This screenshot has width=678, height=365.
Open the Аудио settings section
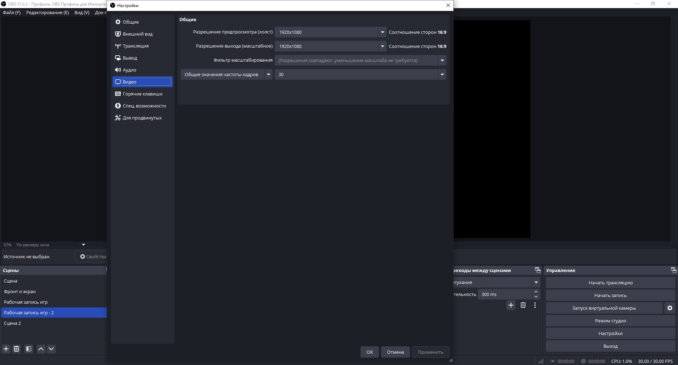[x=142, y=70]
